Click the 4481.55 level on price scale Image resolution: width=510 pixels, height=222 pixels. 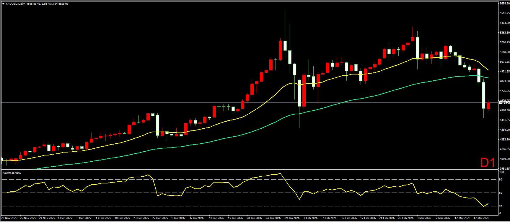click(x=504, y=120)
